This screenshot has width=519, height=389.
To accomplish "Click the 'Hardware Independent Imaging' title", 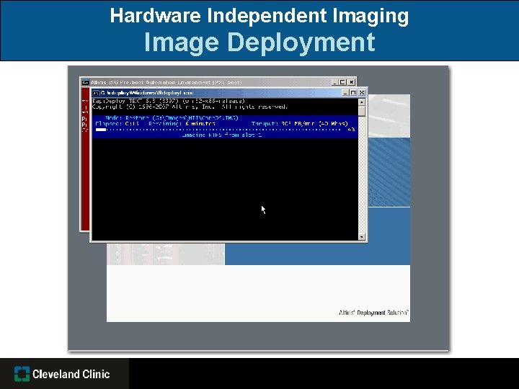I will pos(259,15).
